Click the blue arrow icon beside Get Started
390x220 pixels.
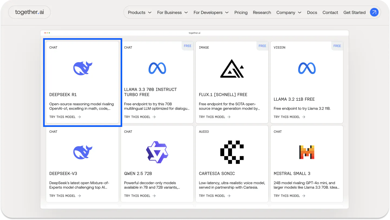(x=374, y=12)
